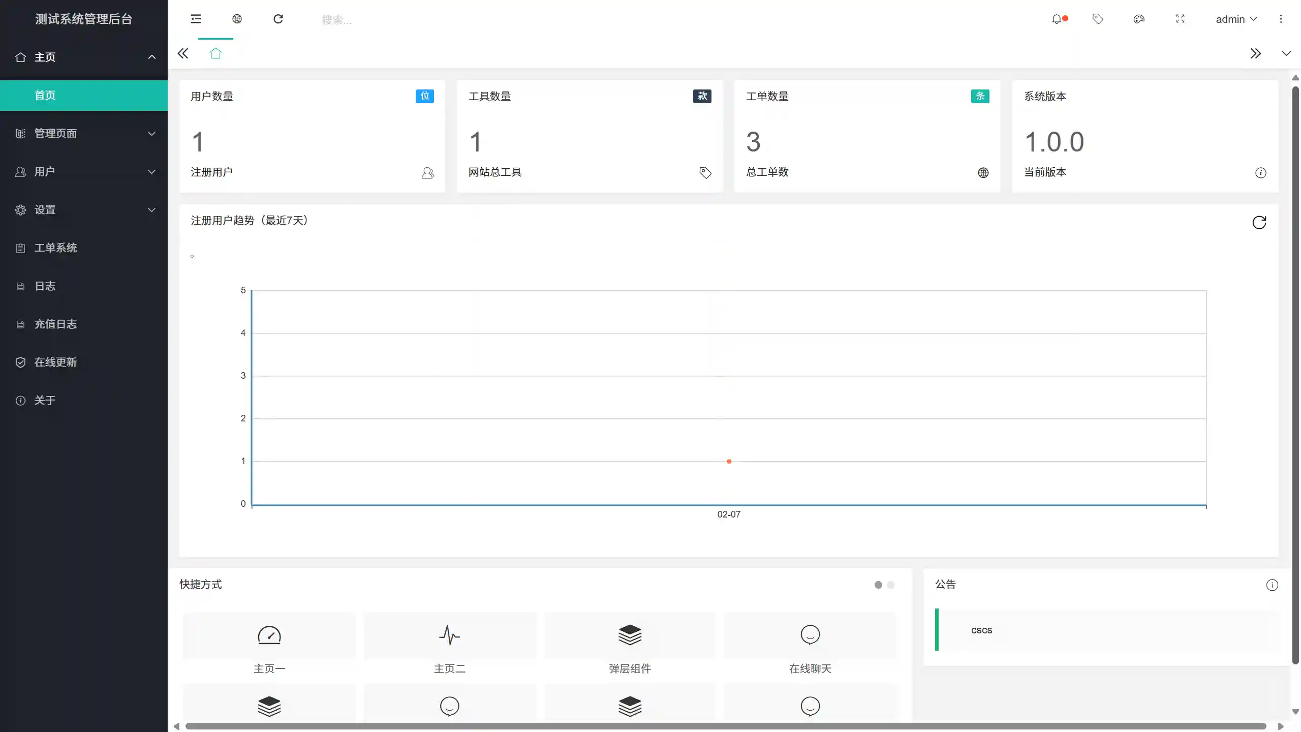This screenshot has height=732, width=1301.
Task: Toggle the sidebar collapse menu icon
Action: [196, 19]
